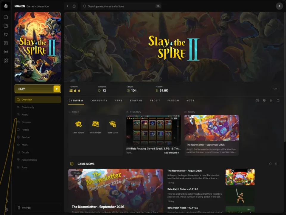
Task: Open the large Neowsletter September 2026 banner
Action: [116, 191]
